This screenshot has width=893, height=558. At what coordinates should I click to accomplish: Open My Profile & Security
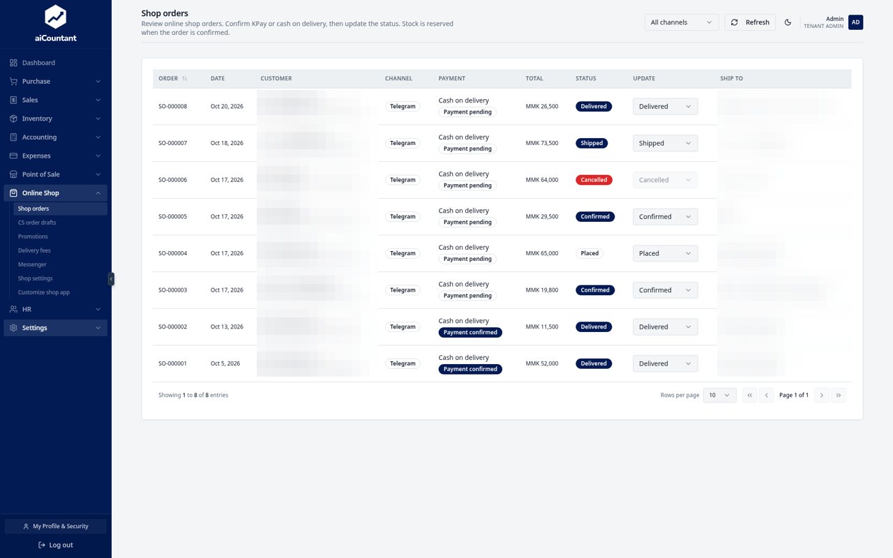56,526
